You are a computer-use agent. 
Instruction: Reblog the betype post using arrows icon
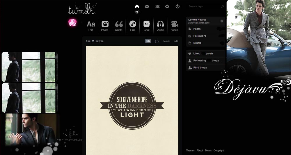coord(157,41)
